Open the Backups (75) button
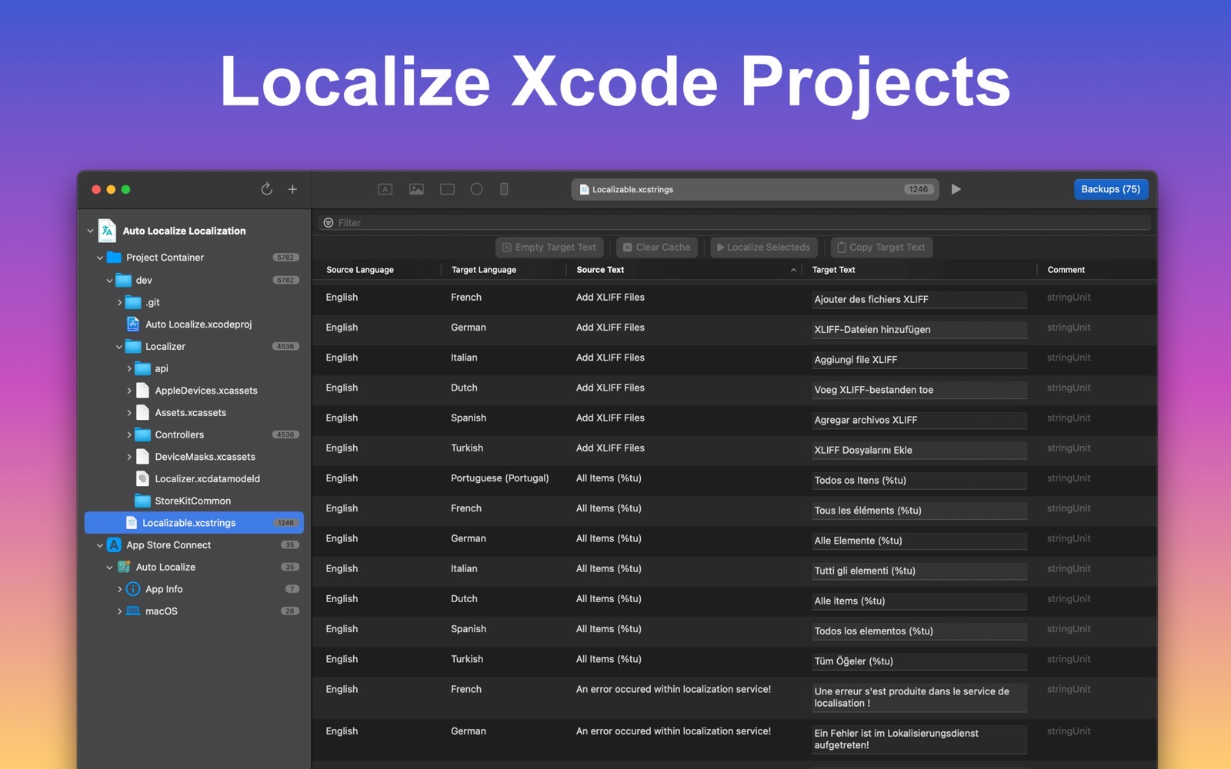 click(1111, 189)
